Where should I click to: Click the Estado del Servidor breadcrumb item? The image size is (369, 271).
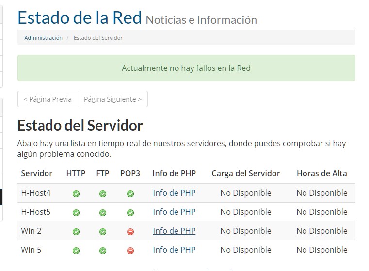tap(98, 38)
